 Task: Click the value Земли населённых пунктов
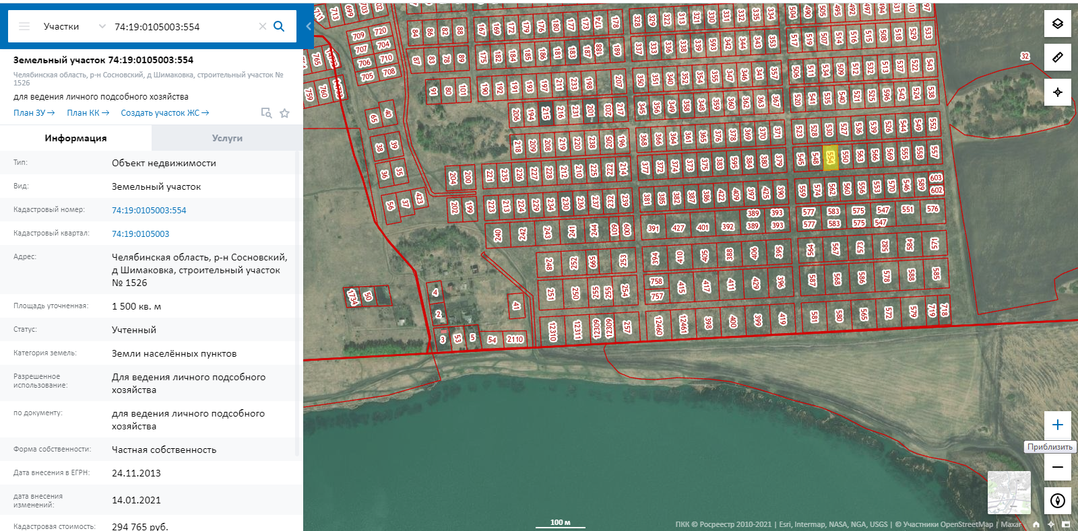[x=174, y=353]
